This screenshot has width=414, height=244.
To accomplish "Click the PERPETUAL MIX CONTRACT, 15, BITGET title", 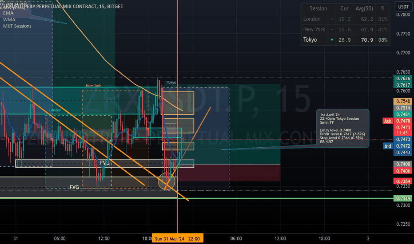I will [x=80, y=6].
